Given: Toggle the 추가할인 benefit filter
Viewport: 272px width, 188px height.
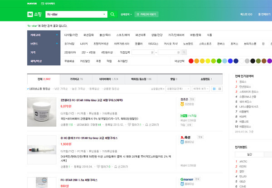Looking at the screenshot, I should click(x=122, y=61).
